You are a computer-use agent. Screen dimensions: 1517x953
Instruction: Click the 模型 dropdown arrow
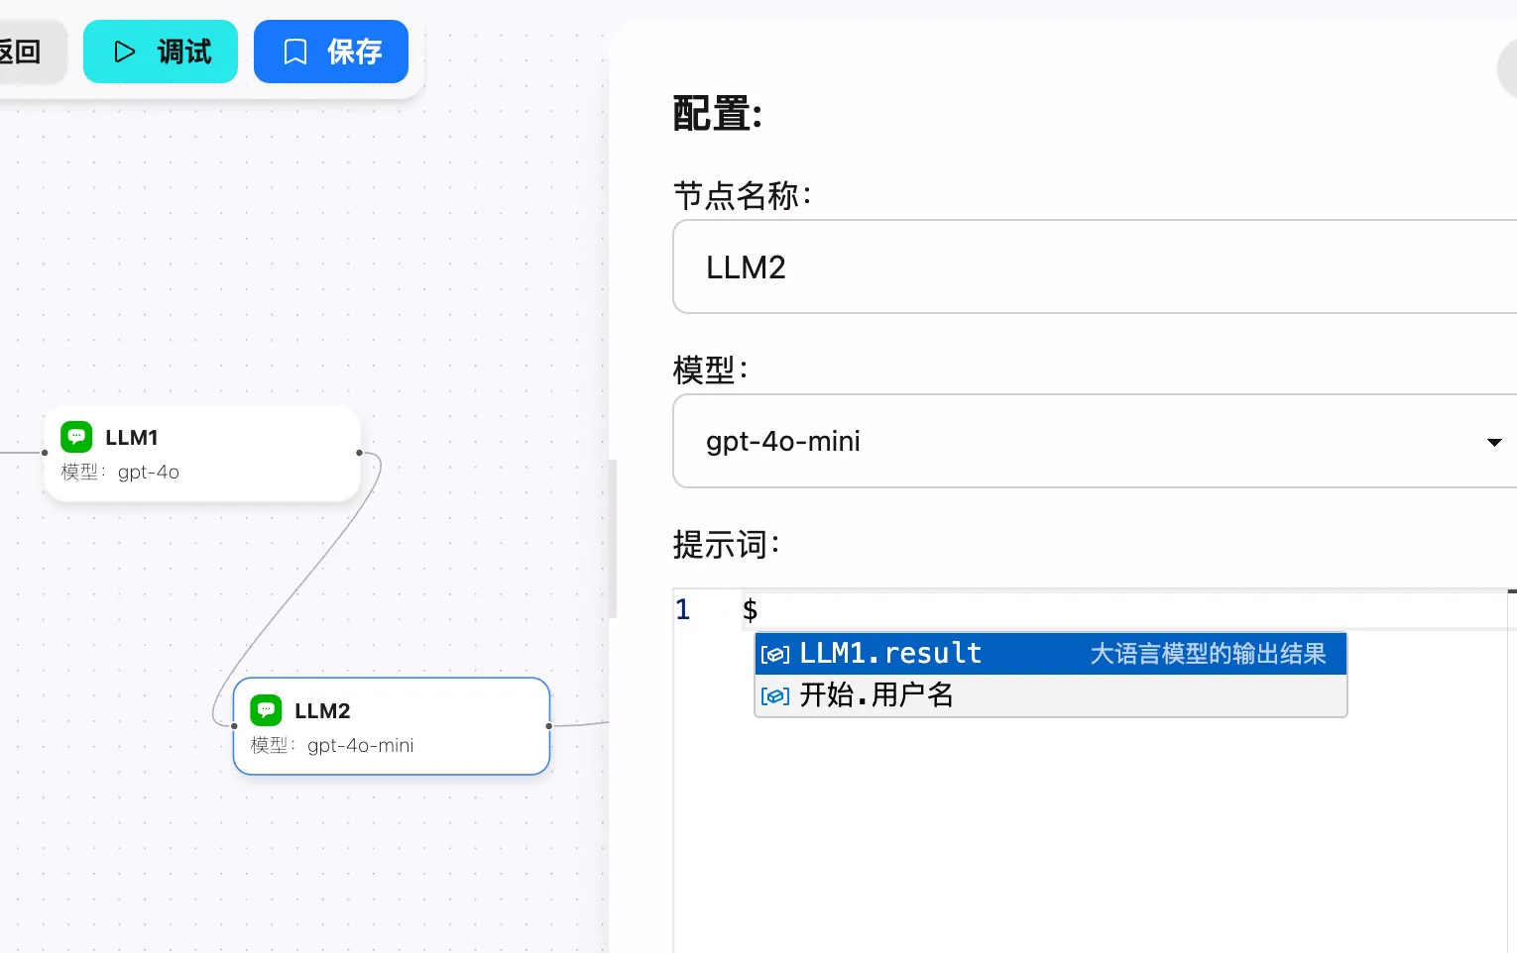pos(1494,442)
